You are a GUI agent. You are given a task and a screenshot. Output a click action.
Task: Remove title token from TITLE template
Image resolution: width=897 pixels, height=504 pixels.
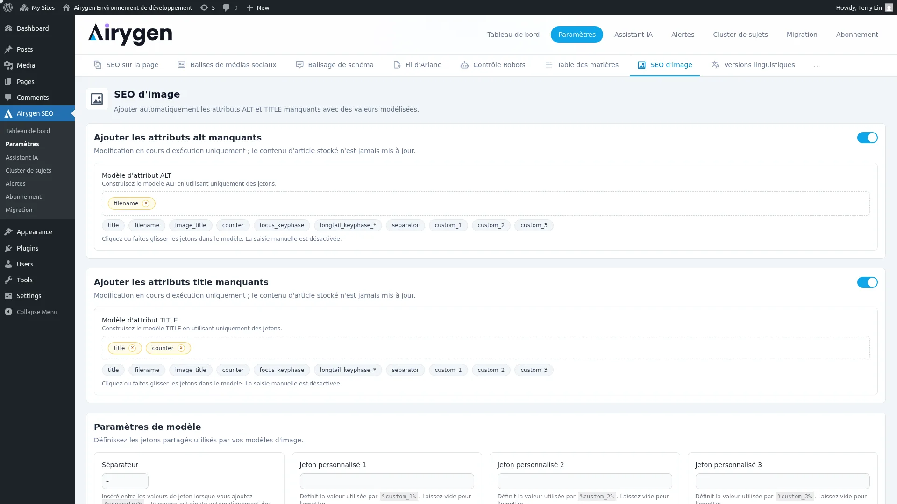132,348
